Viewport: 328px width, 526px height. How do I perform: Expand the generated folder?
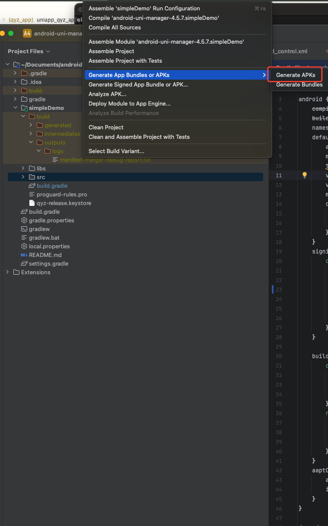[x=31, y=125]
